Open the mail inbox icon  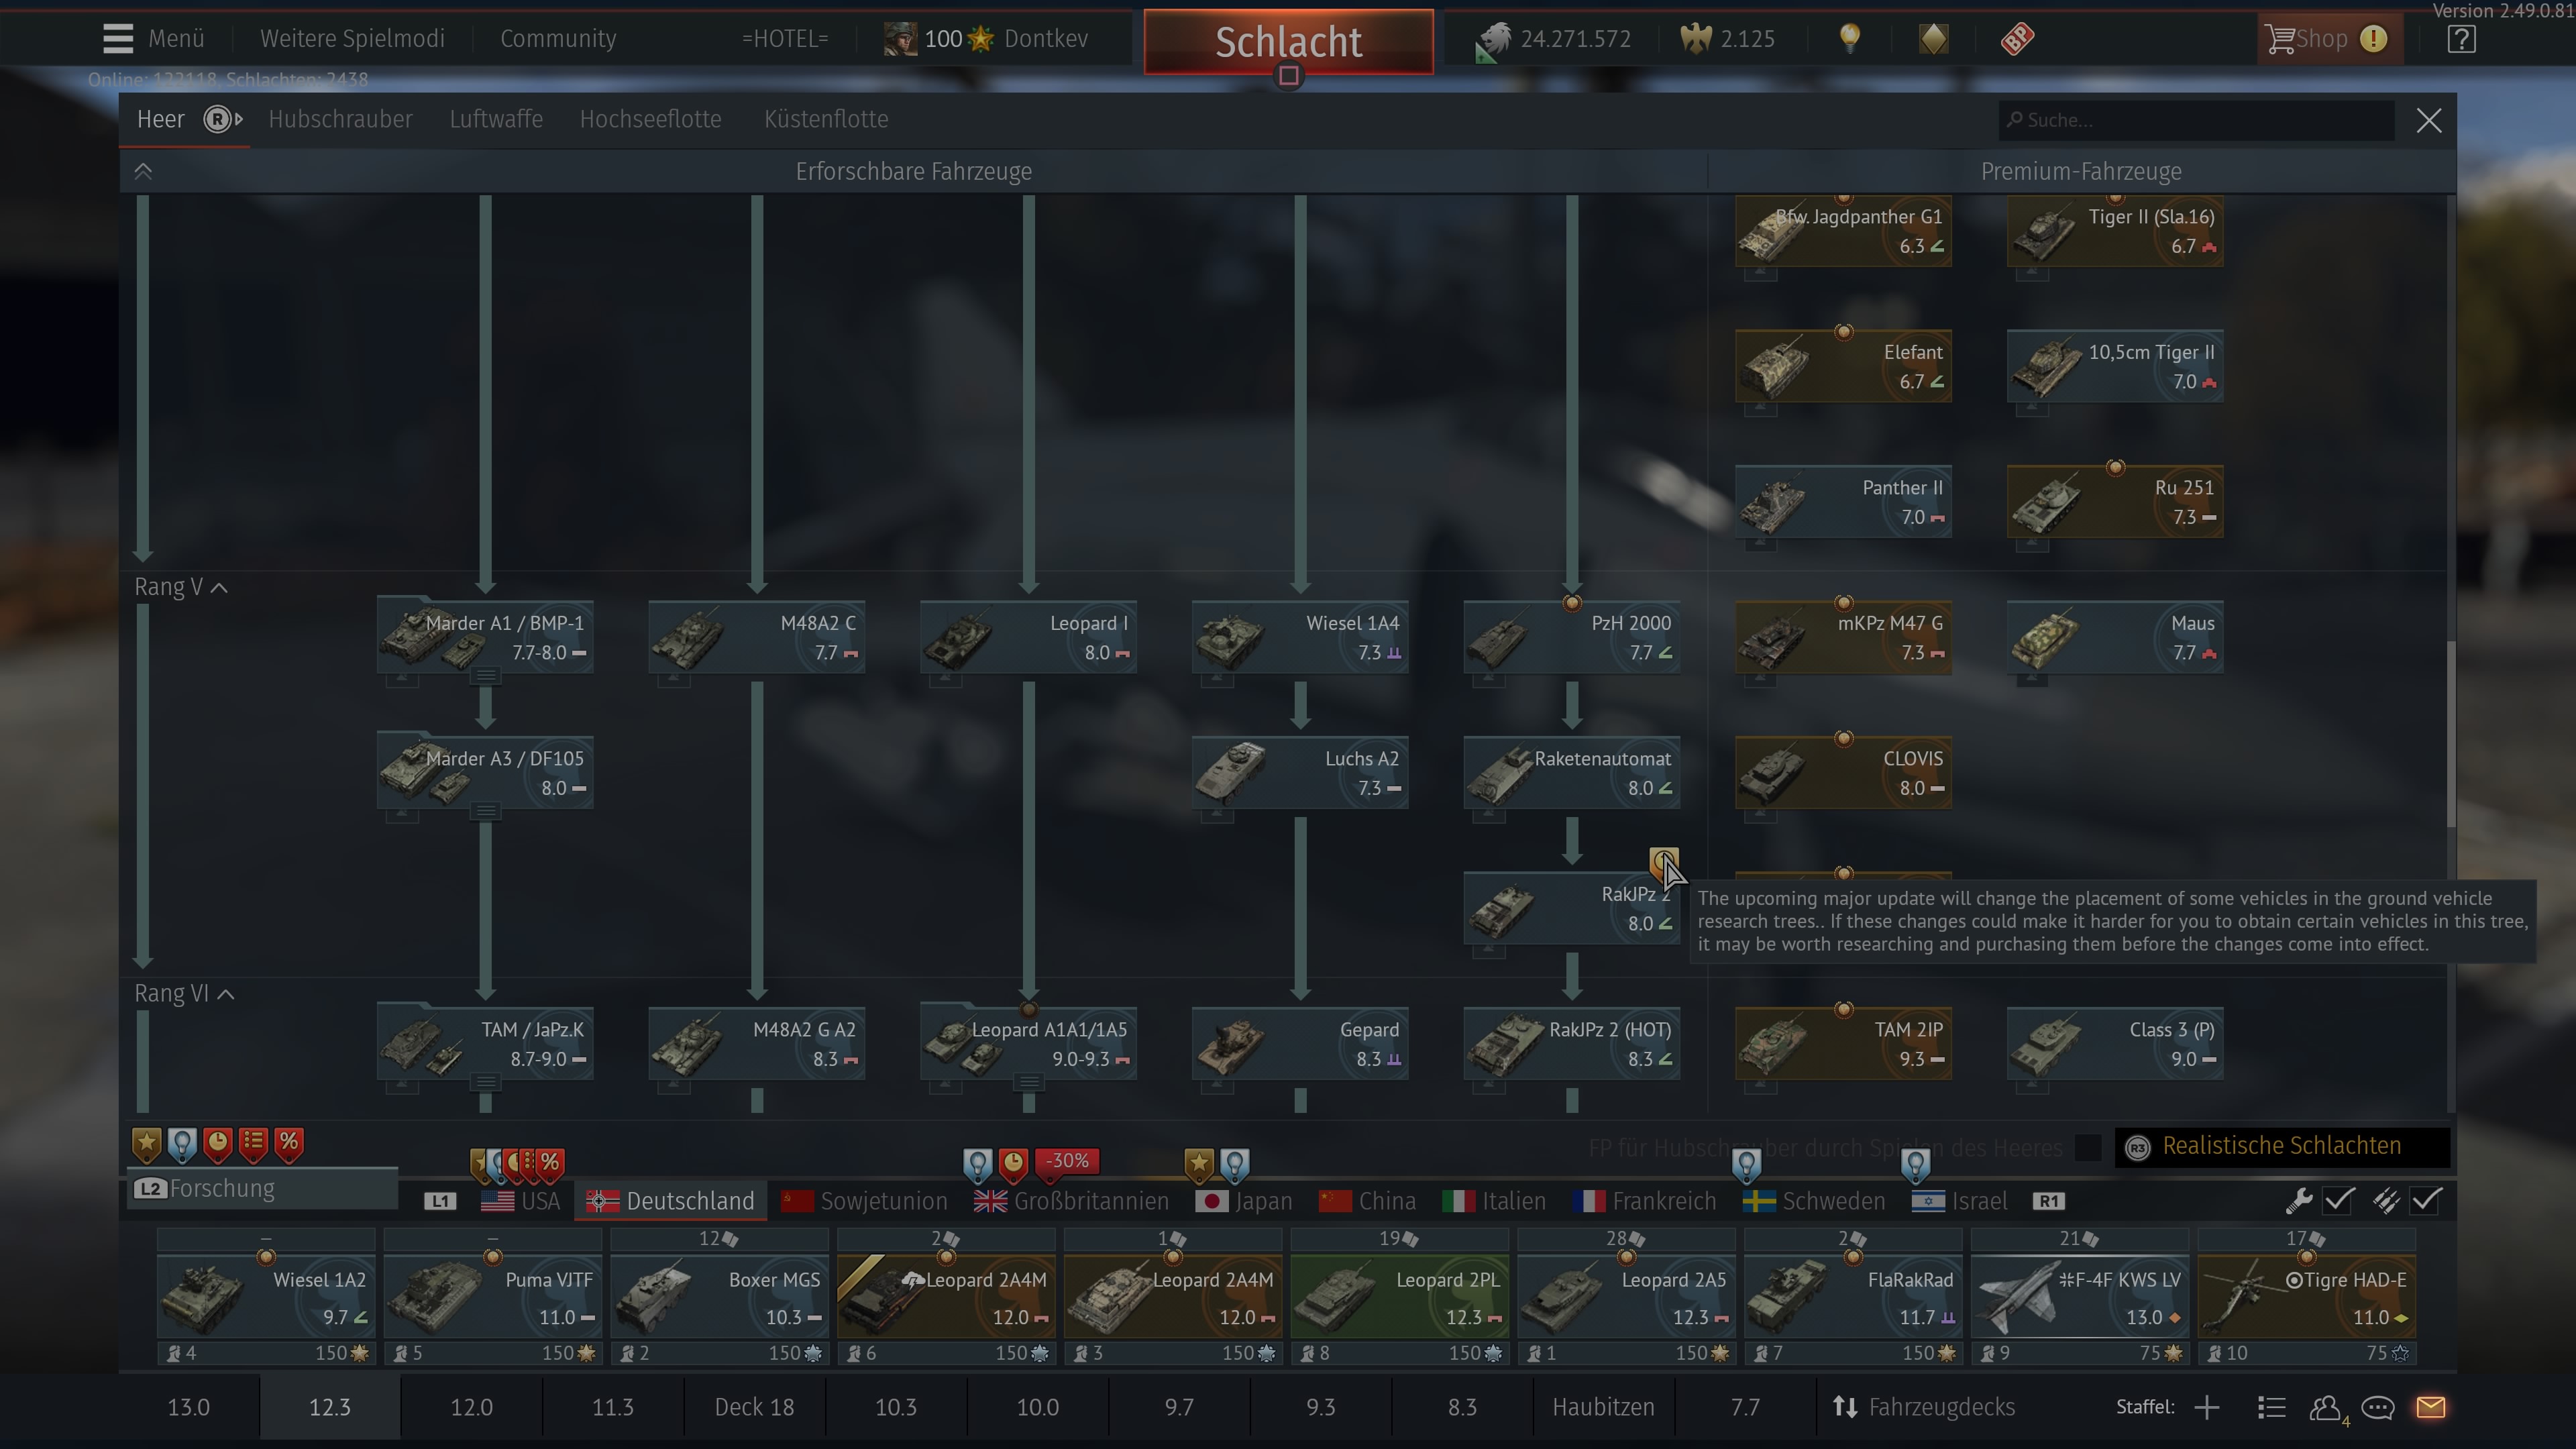pos(2430,1407)
